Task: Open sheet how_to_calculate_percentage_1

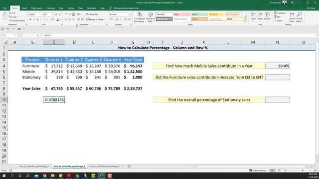Action: (x=34, y=166)
